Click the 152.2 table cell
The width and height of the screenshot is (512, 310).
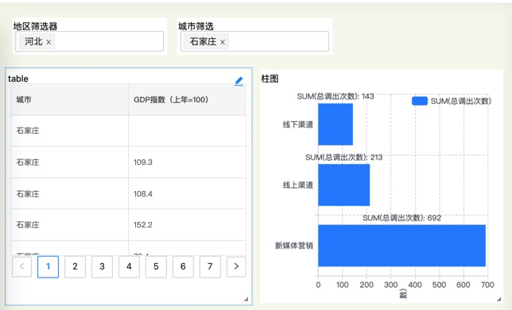[187, 224]
